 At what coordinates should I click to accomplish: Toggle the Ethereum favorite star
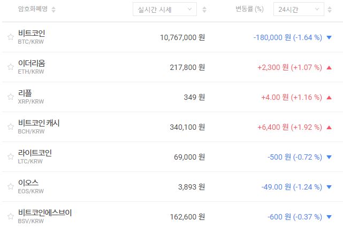pyautogui.click(x=10, y=67)
